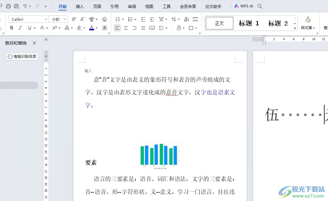Screen dimensions: 328x201
Task: Align text to center
Action: [126, 28]
